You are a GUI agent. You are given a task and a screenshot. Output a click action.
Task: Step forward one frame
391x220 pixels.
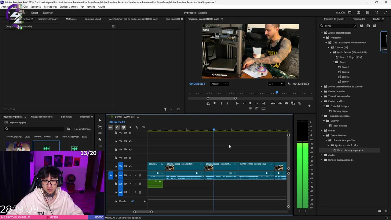click(x=257, y=103)
